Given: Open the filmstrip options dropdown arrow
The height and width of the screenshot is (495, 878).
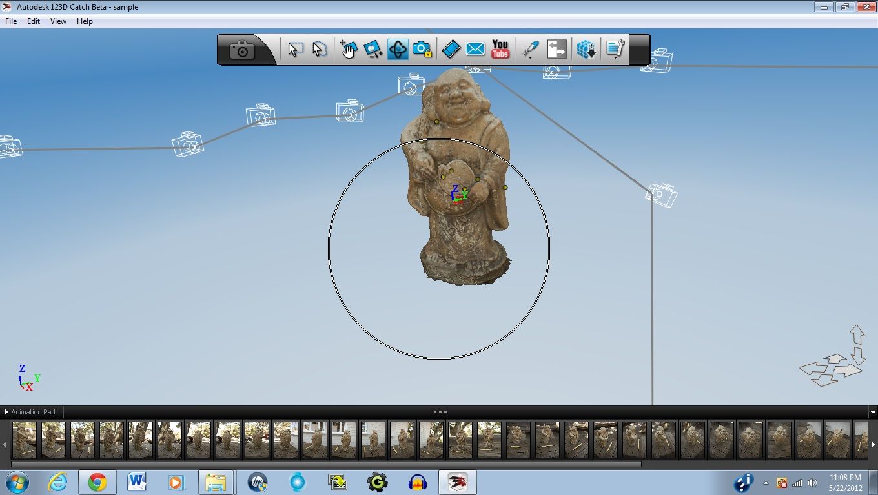Looking at the screenshot, I should (x=872, y=412).
